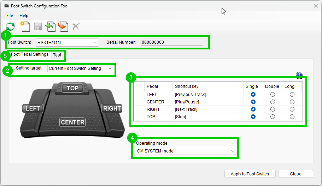Click the Pedal column header
The image size is (322, 186).
(x=159, y=86)
